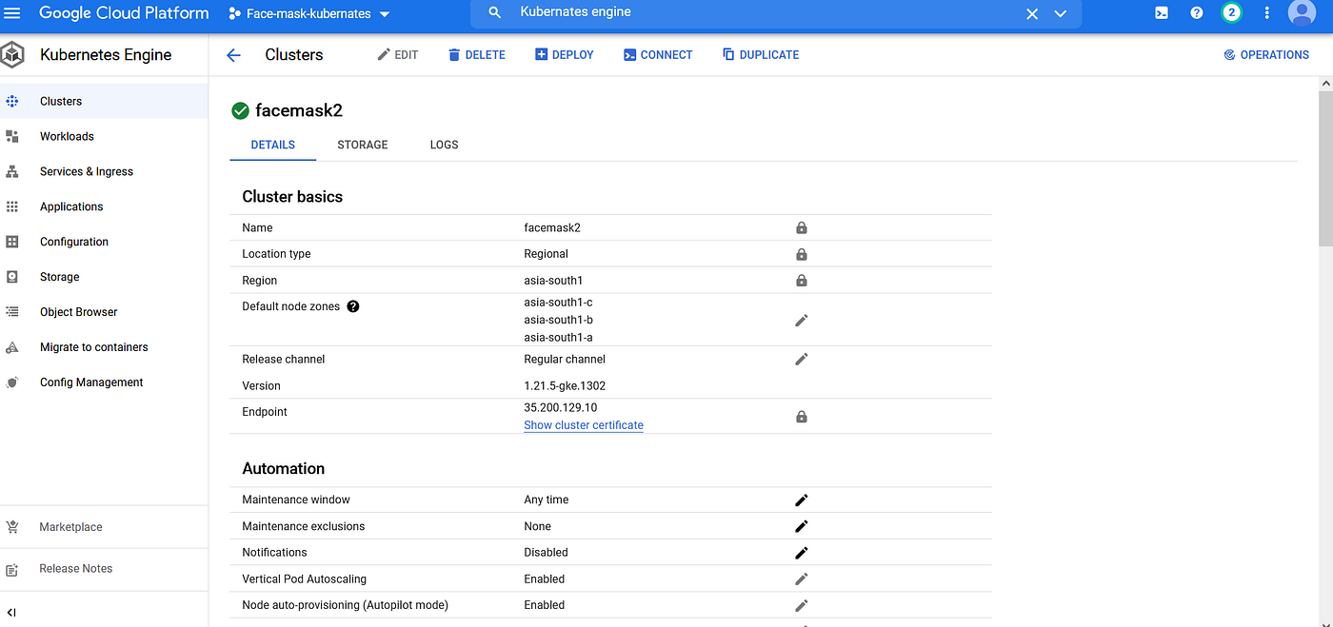This screenshot has height=627, width=1333.
Task: Open Object Browser in the sidebar
Action: [x=104, y=312]
